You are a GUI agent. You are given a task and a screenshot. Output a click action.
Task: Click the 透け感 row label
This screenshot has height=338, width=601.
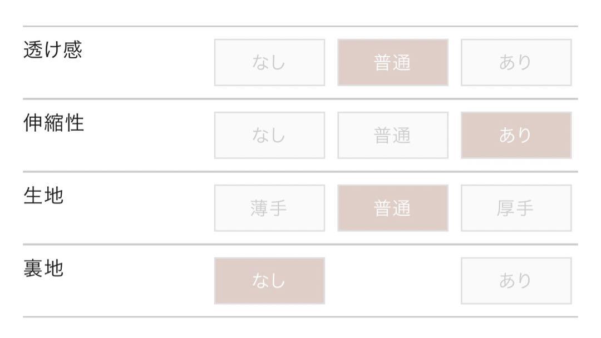(53, 50)
